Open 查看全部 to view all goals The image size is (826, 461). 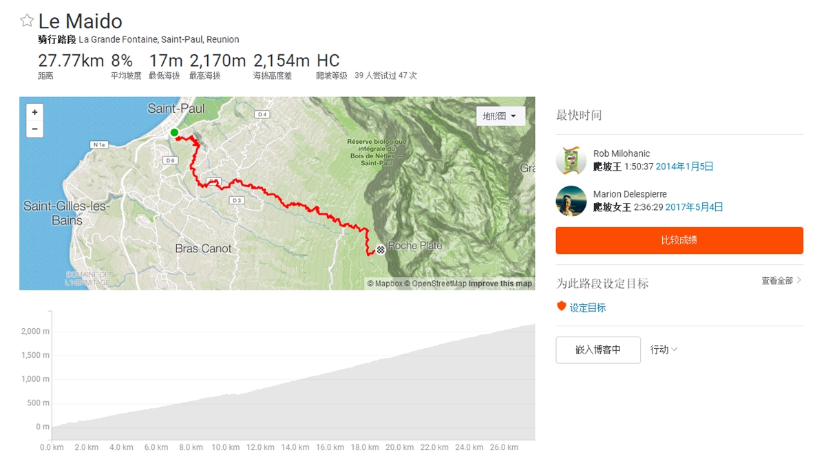pos(781,281)
